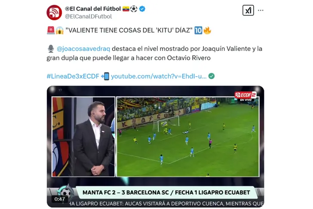Click the scrolling LigaPro Ecuabet news ticker
This screenshot has height=209, width=313.
[167, 203]
